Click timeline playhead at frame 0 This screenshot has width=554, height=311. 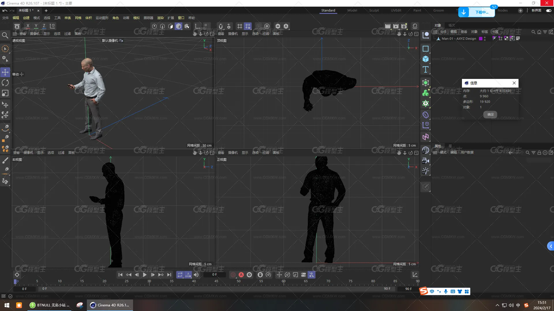click(15, 281)
